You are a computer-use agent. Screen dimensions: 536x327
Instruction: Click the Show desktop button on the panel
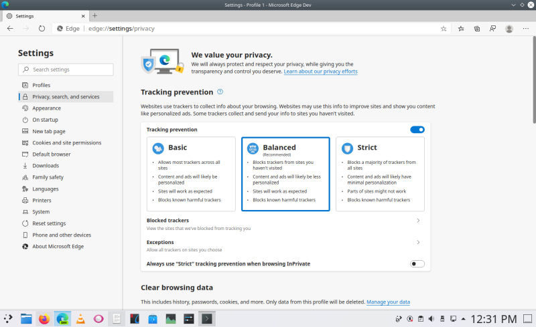coord(528,319)
